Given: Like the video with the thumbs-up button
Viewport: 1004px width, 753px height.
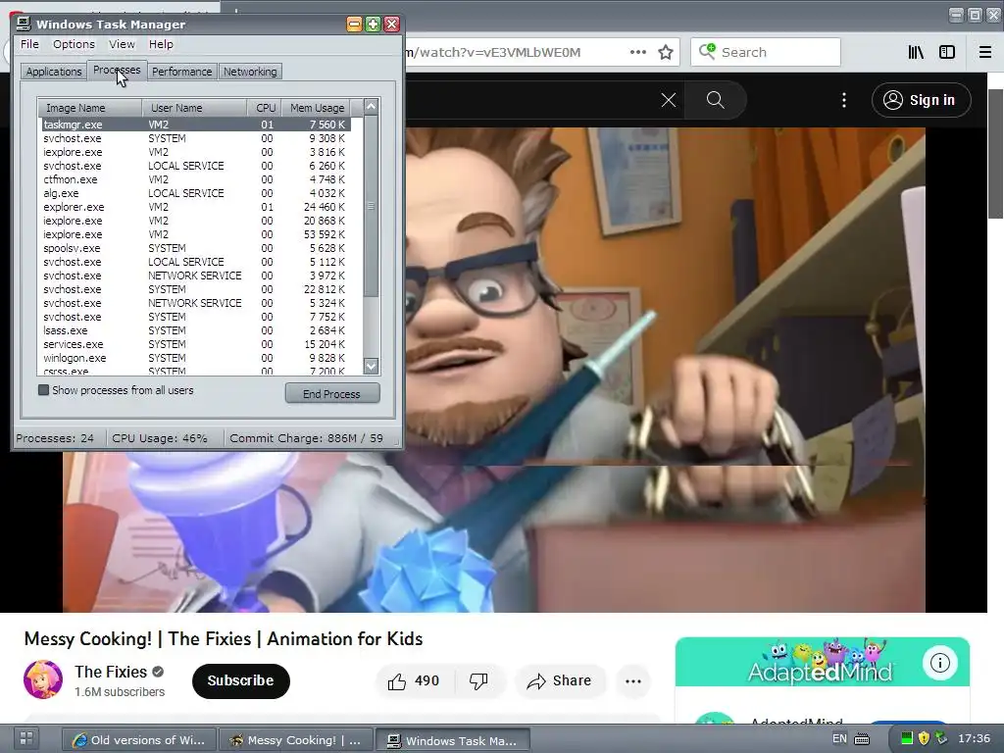Looking at the screenshot, I should point(414,680).
